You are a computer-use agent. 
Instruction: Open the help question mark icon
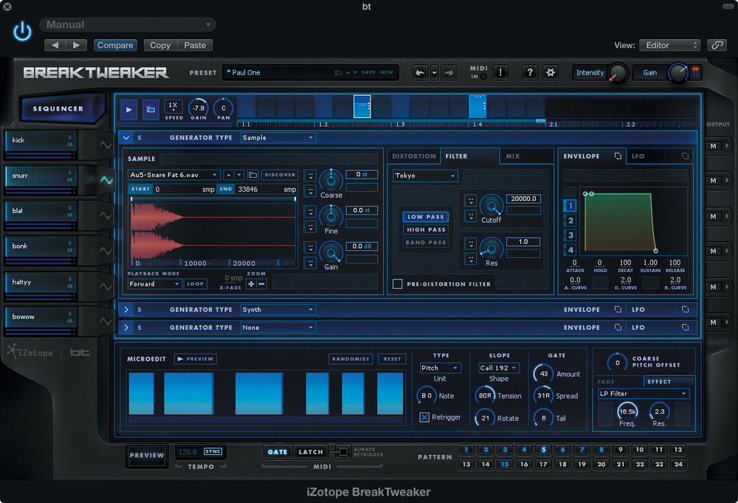click(529, 72)
